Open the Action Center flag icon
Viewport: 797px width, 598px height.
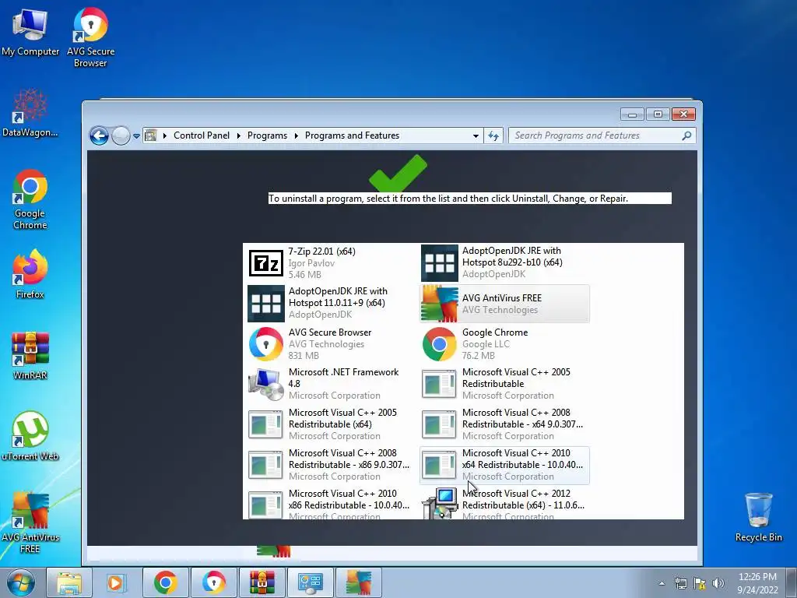[x=700, y=583]
